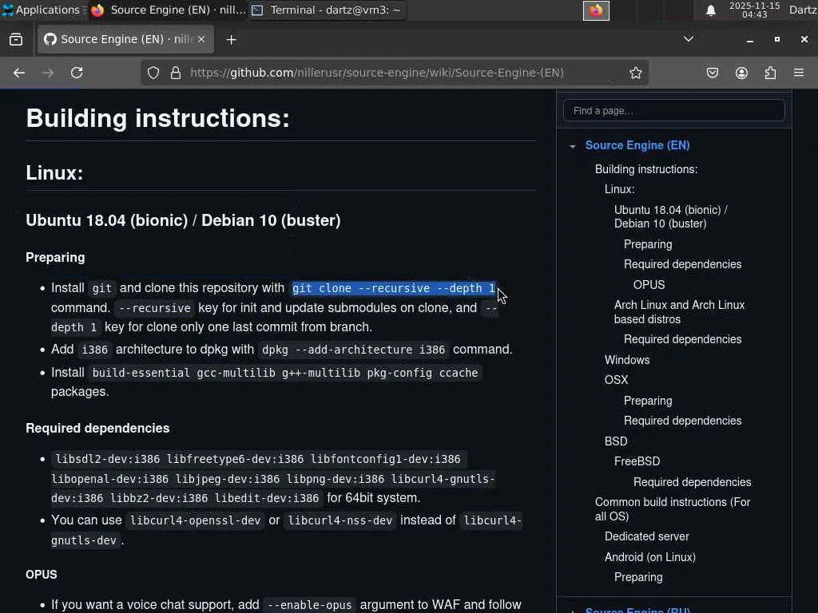Jump to Android (on Linux) in sidebar
This screenshot has width=818, height=613.
coord(650,557)
